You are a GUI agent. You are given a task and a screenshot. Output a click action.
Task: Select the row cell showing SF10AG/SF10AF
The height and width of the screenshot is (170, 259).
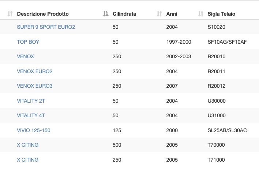point(227,42)
